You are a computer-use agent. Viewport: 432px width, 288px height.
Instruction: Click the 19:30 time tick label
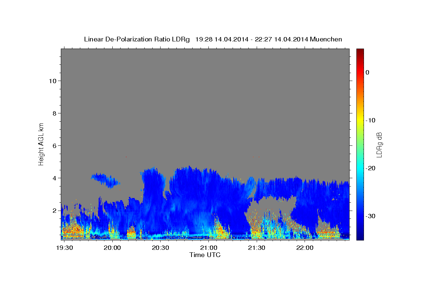[x=65, y=248]
